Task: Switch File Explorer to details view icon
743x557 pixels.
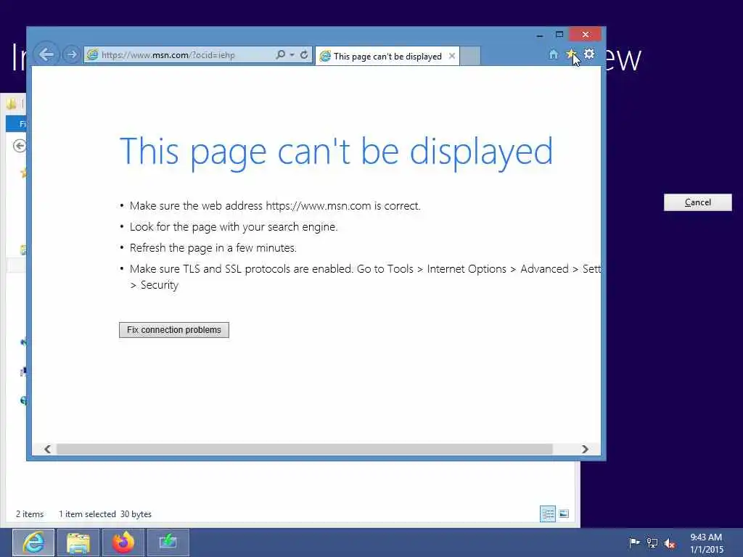Action: [548, 514]
